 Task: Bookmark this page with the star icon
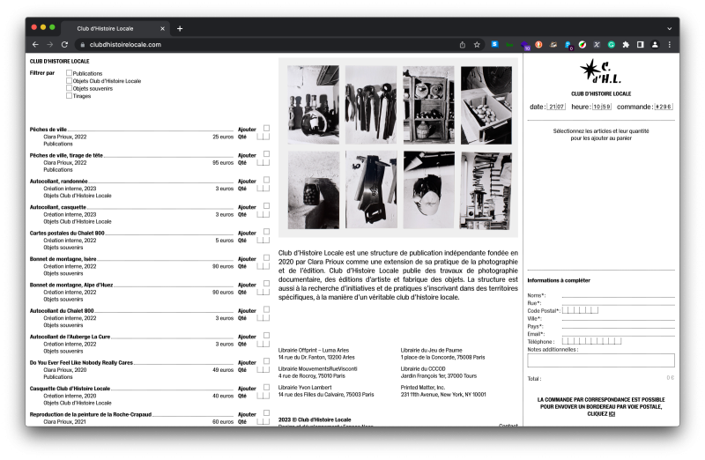(x=477, y=44)
